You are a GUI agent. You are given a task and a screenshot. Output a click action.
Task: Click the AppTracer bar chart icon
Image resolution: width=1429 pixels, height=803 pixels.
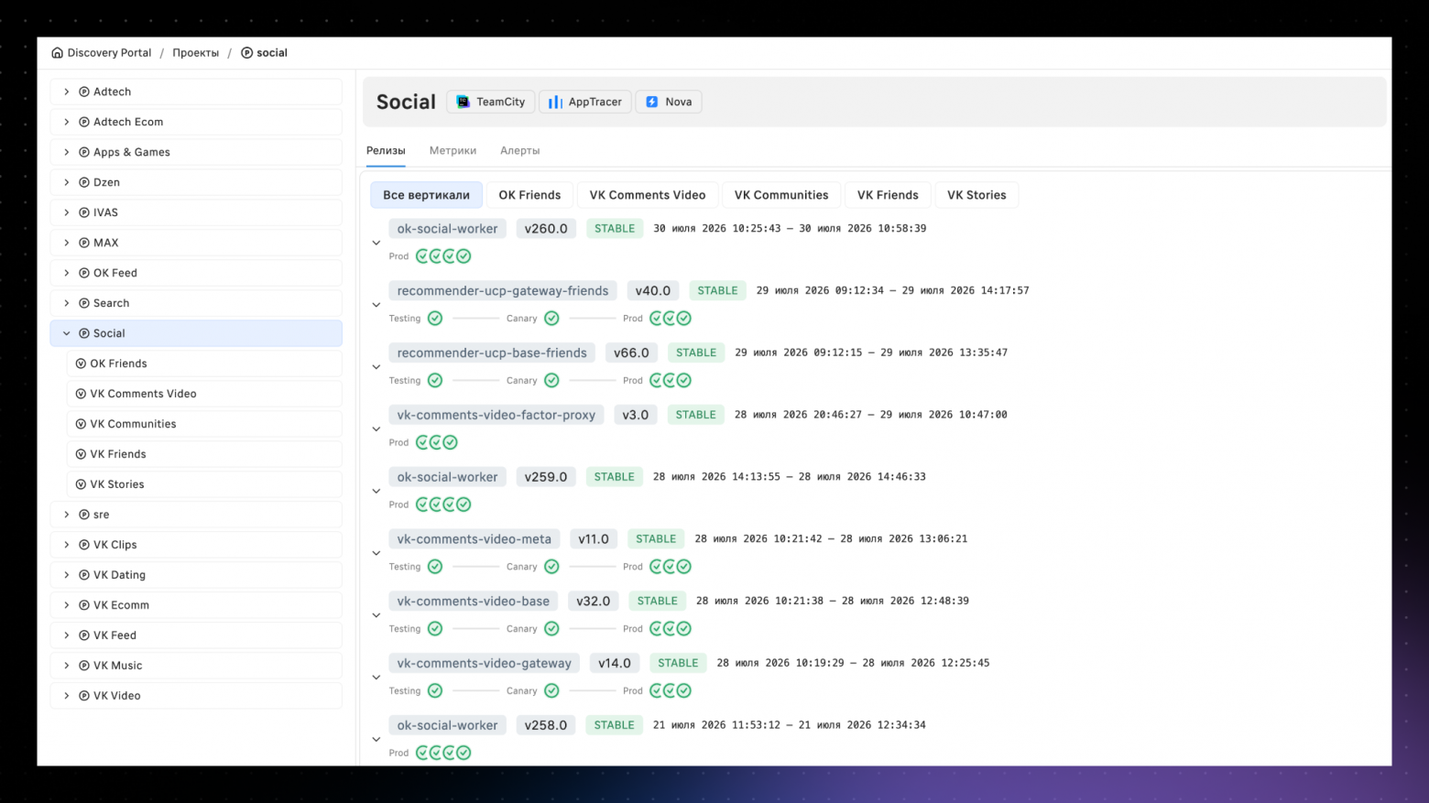click(555, 102)
